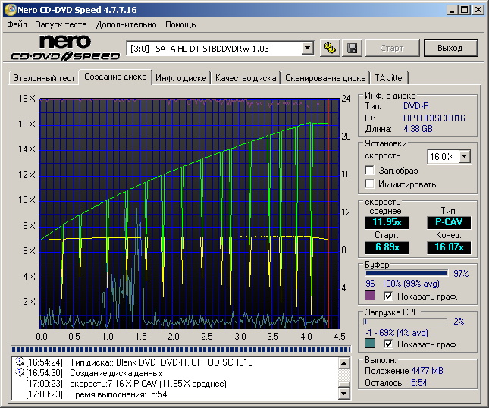Click the log scrollbar down arrow
The width and height of the screenshot is (489, 408).
click(345, 394)
